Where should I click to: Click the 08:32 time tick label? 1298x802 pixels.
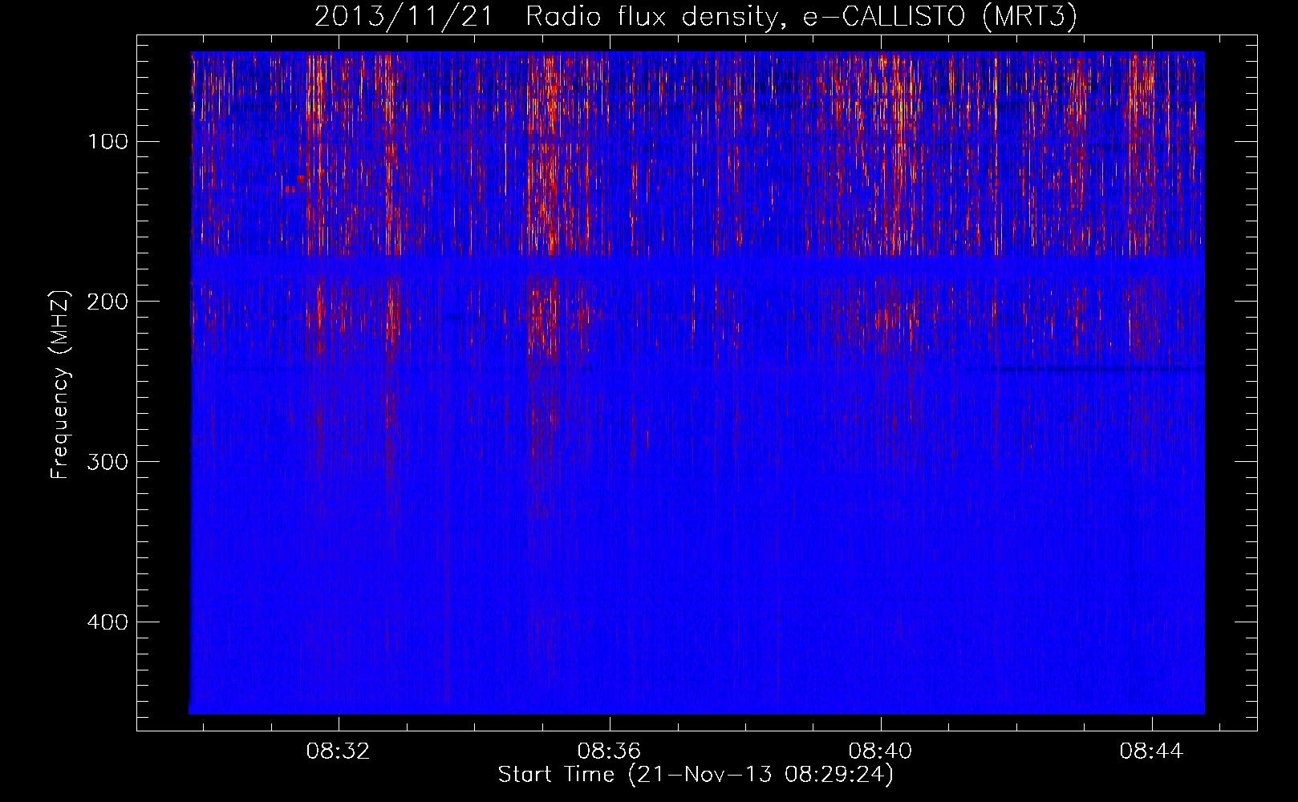pyautogui.click(x=338, y=751)
